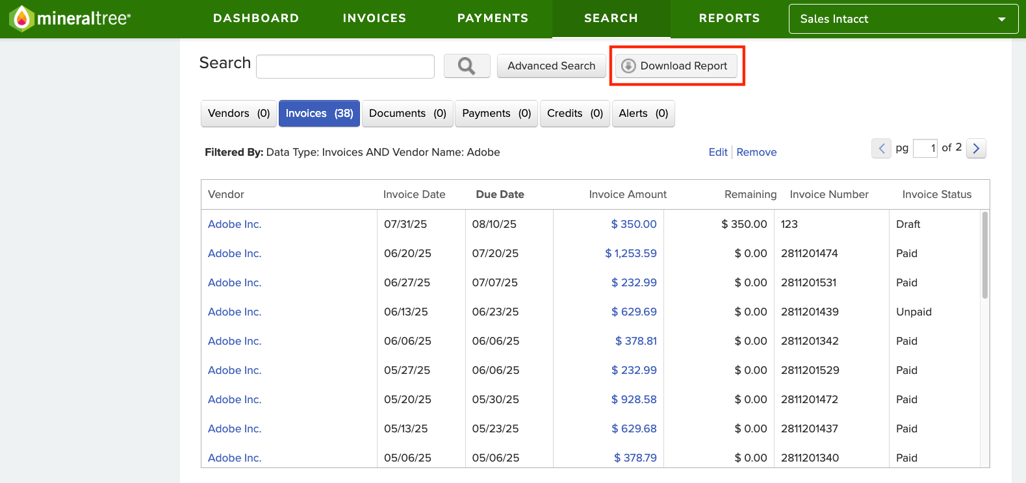This screenshot has width=1026, height=483.
Task: Go to previous results page arrow
Action: (881, 149)
